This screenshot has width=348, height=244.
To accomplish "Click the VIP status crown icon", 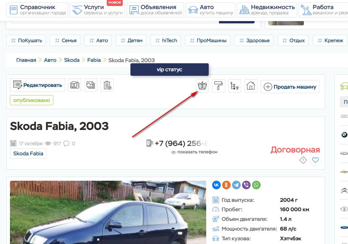I will 202,86.
